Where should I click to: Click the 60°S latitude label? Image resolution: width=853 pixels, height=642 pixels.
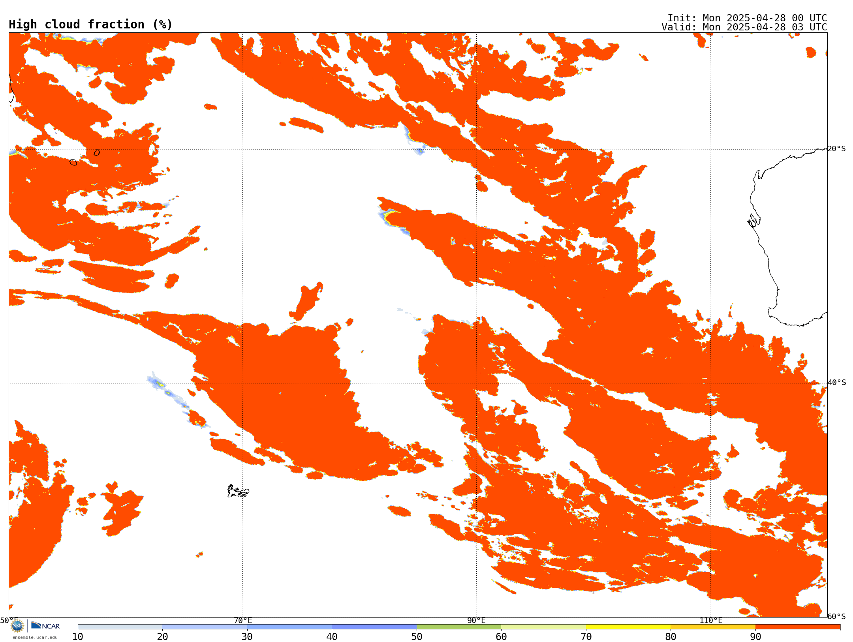coord(836,616)
